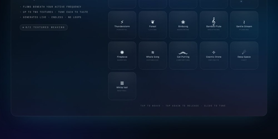This screenshot has height=139, width=278.
Task: Click the 'Tap to weave' hint text
Action: 183,106
